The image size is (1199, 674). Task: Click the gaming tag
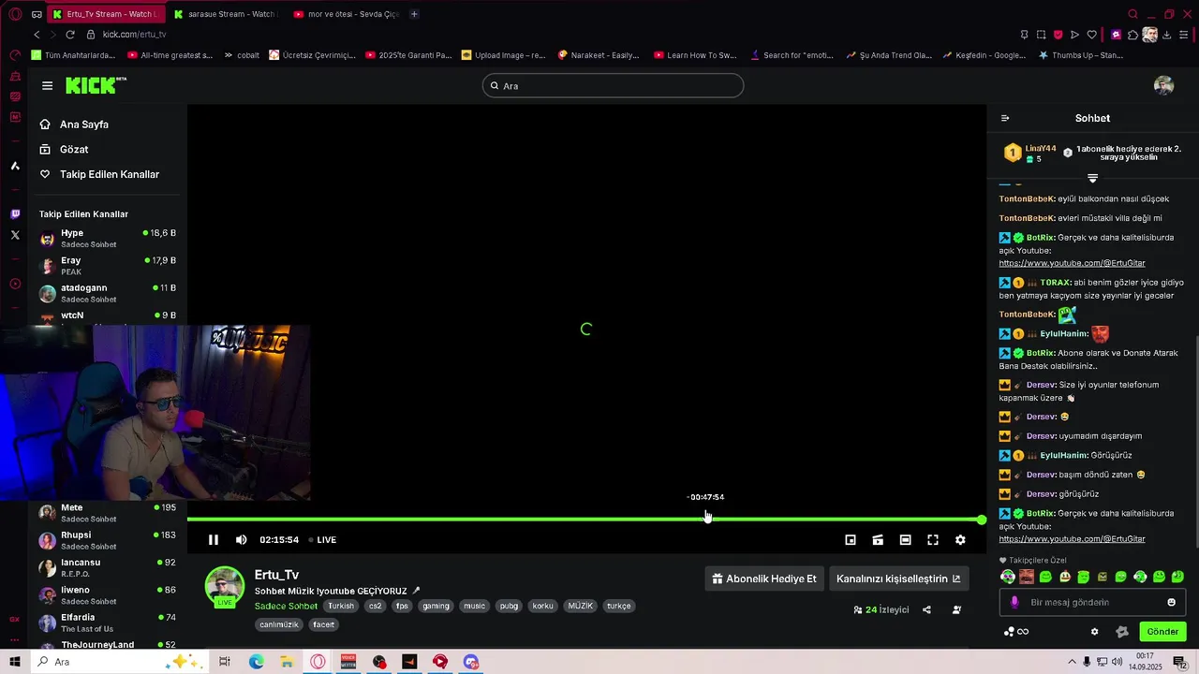[x=436, y=606]
